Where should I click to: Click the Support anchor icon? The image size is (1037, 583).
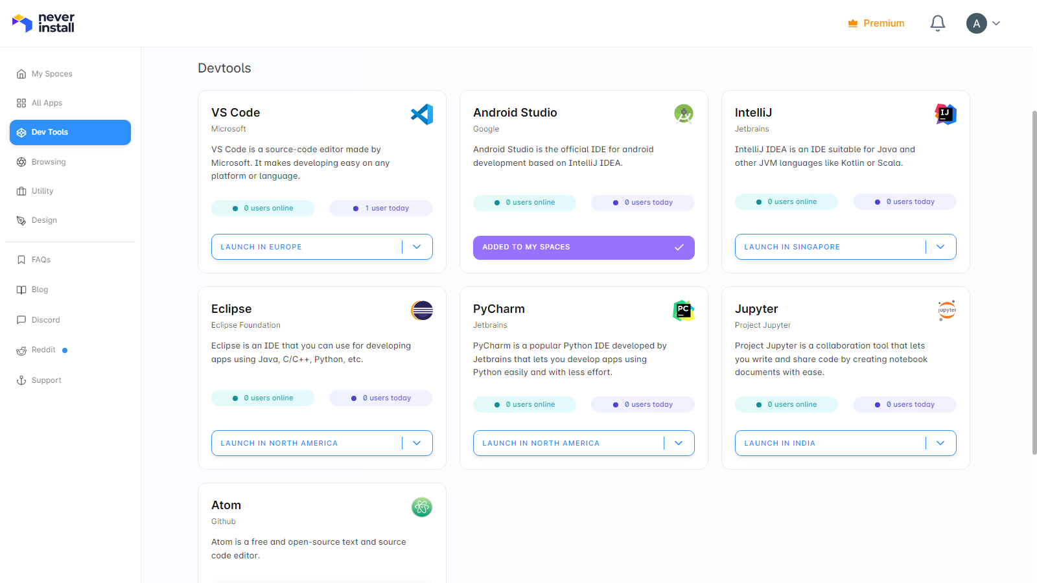coord(21,380)
